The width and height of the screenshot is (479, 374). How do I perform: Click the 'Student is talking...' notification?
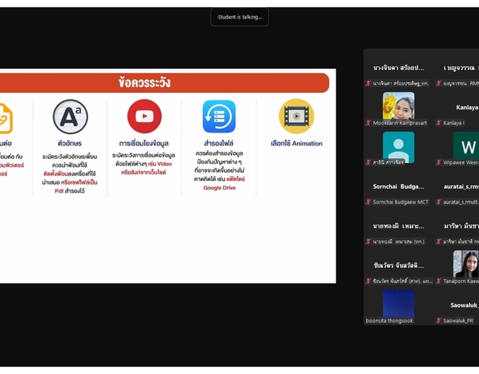click(x=239, y=17)
